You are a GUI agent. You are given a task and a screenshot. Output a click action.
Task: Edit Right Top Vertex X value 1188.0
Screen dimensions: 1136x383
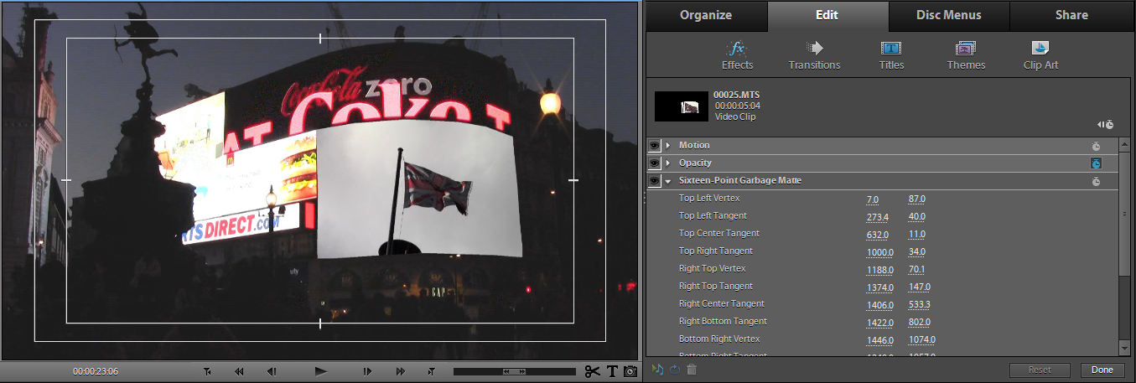click(x=880, y=270)
